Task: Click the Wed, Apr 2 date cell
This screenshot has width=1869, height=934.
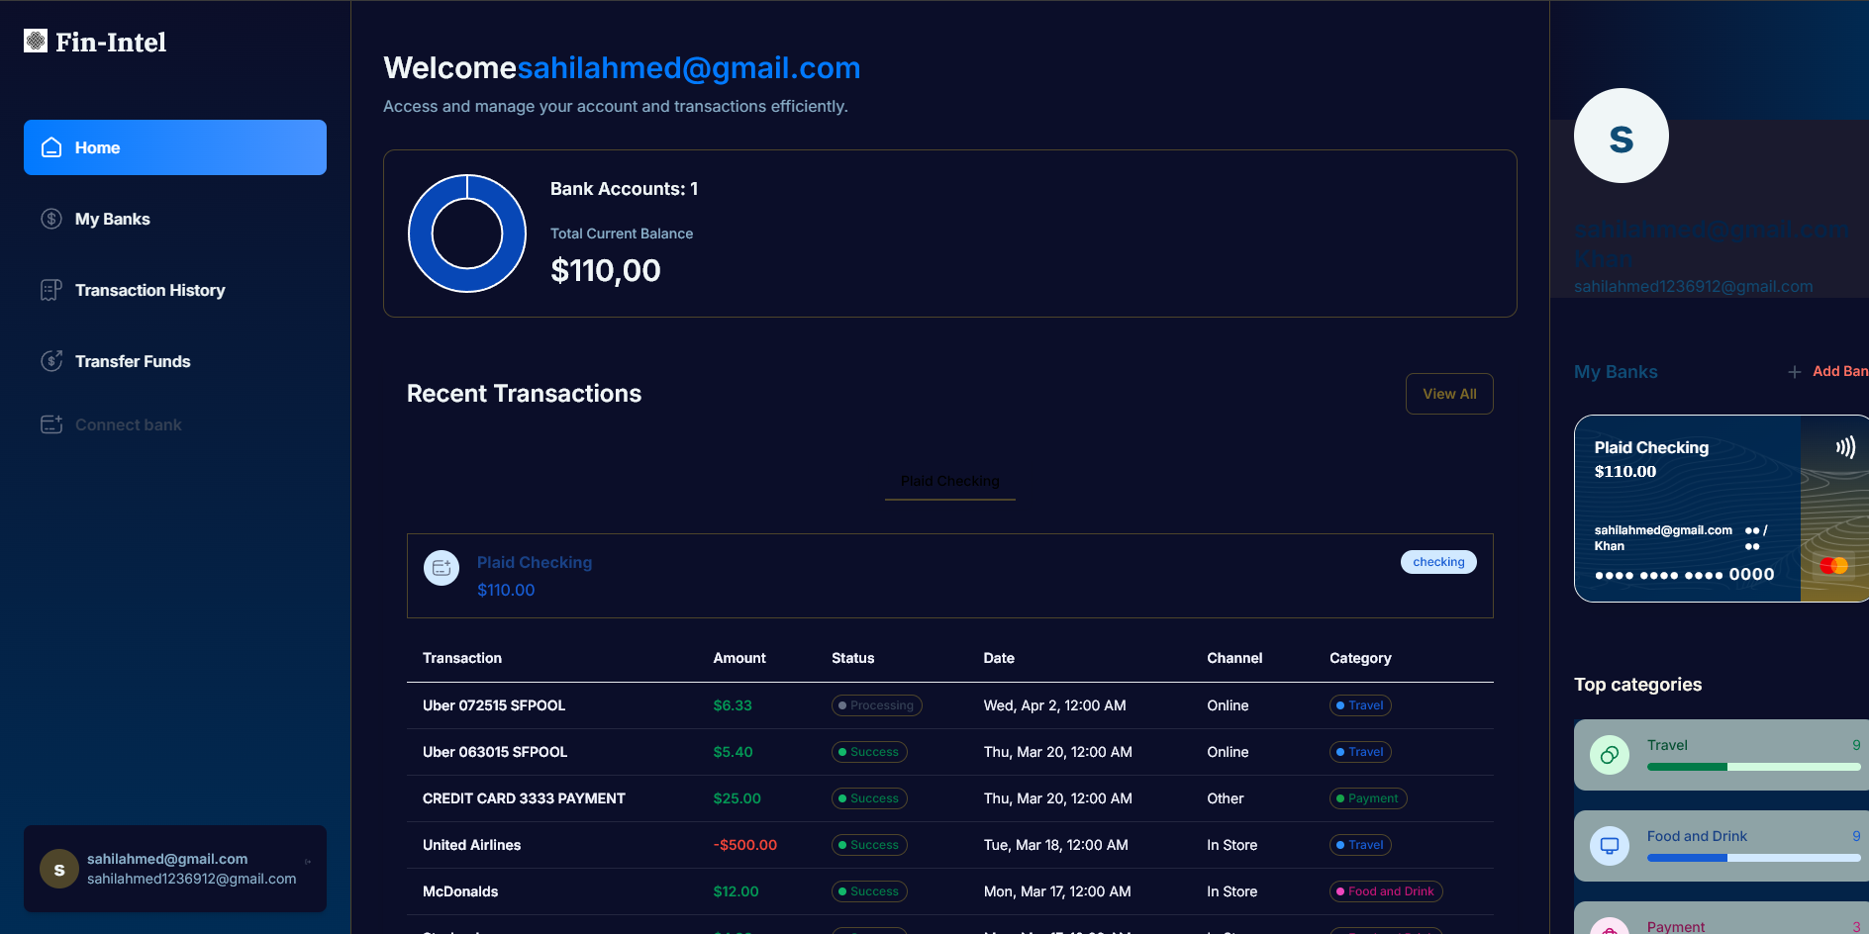Action: point(1054,705)
